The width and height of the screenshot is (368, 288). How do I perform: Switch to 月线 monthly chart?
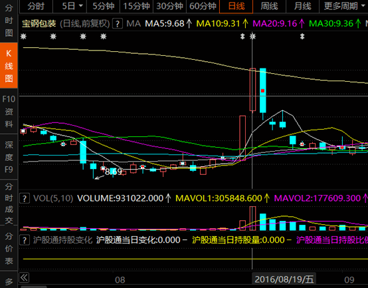pyautogui.click(x=302, y=6)
